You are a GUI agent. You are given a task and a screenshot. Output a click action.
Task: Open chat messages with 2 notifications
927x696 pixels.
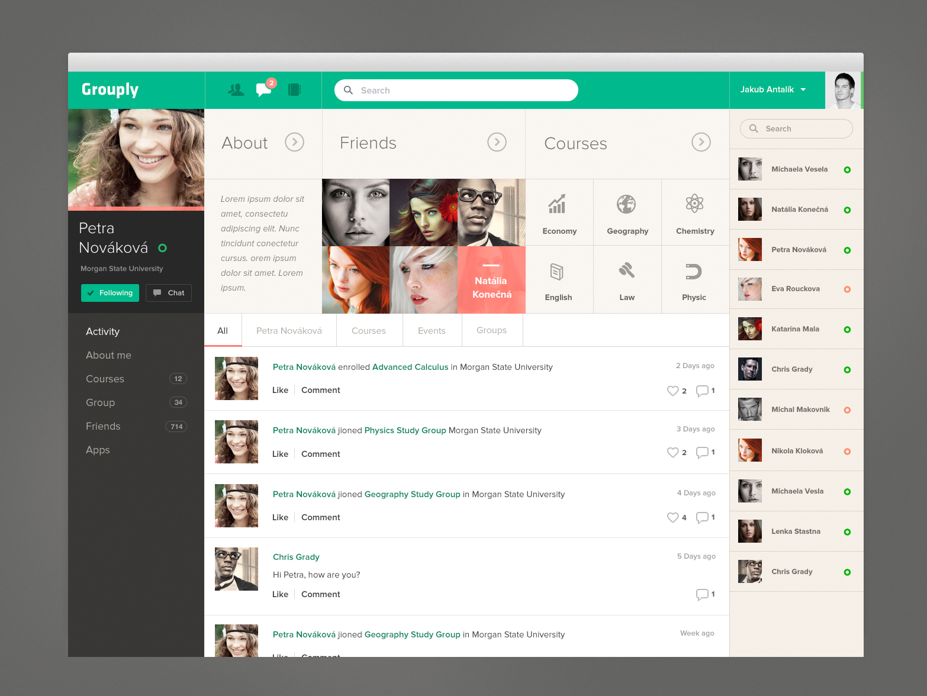263,90
